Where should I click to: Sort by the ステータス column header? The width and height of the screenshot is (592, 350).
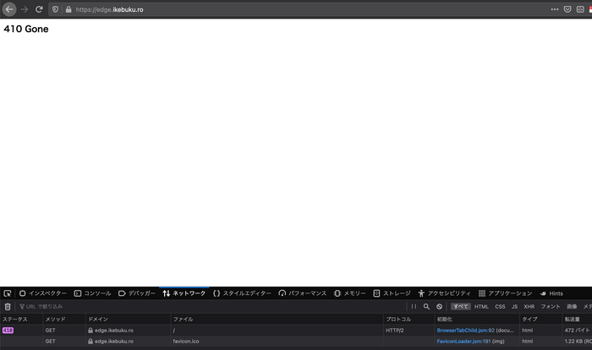click(21, 319)
